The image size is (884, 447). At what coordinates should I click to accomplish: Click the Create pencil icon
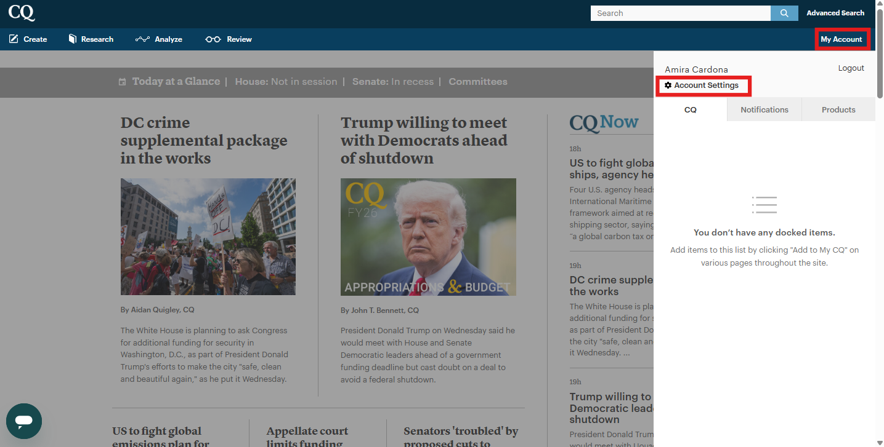click(14, 39)
